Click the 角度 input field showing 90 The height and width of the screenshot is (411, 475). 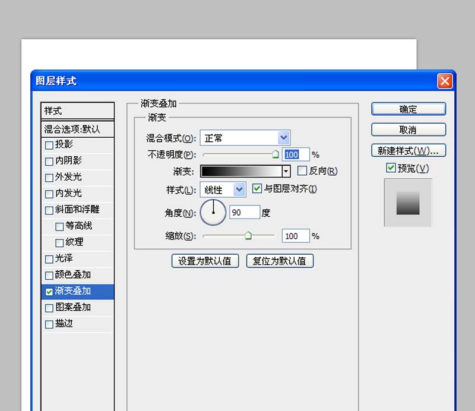coord(245,213)
